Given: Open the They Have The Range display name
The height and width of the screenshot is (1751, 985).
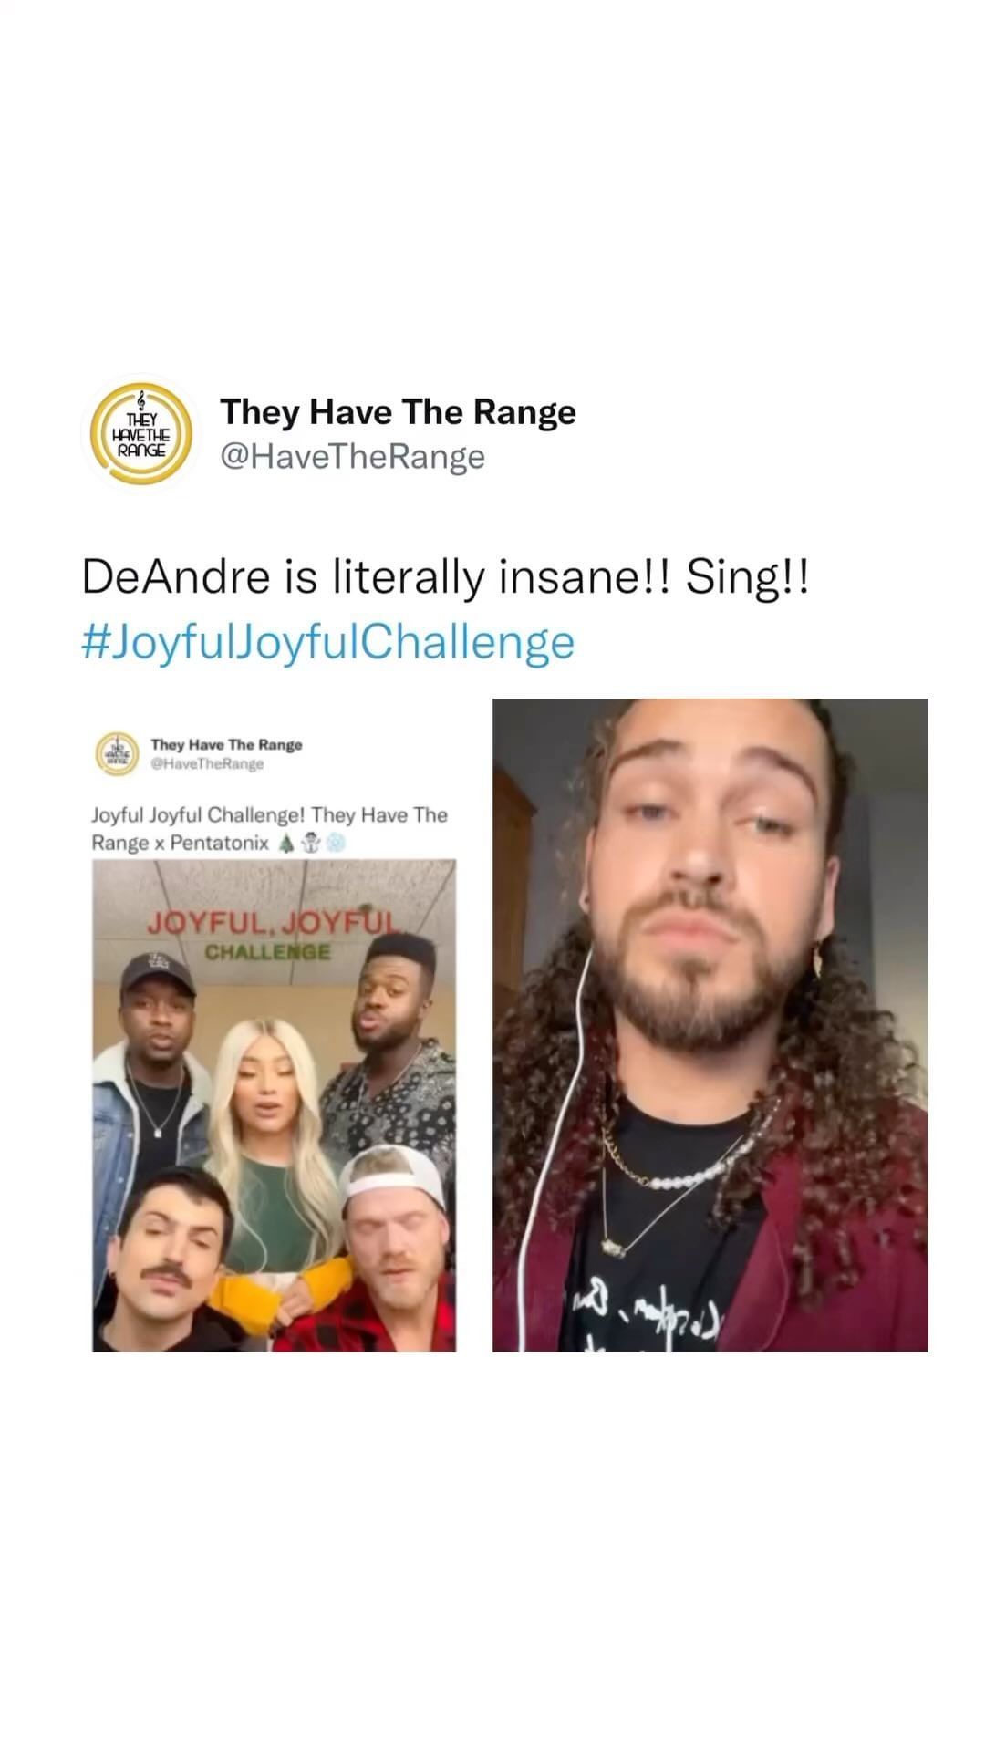Looking at the screenshot, I should (398, 412).
